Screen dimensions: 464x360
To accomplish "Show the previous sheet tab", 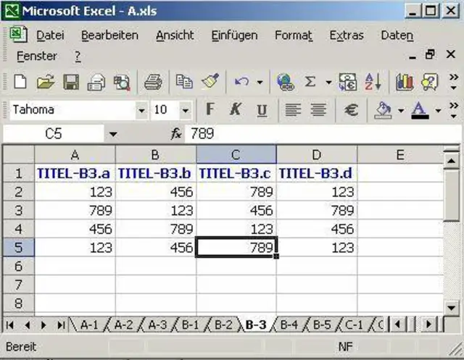I will click(x=28, y=325).
